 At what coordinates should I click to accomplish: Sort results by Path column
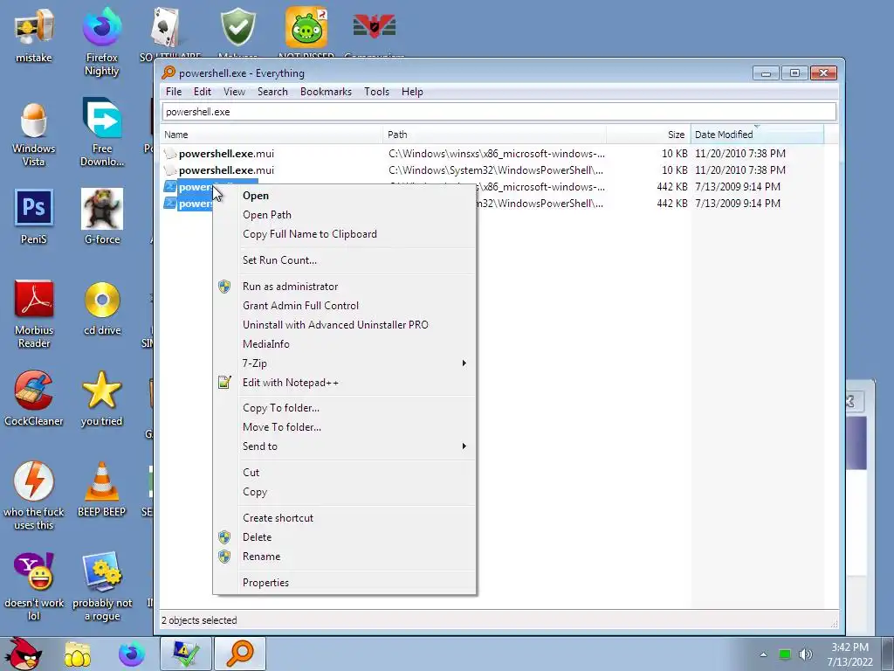coord(495,135)
